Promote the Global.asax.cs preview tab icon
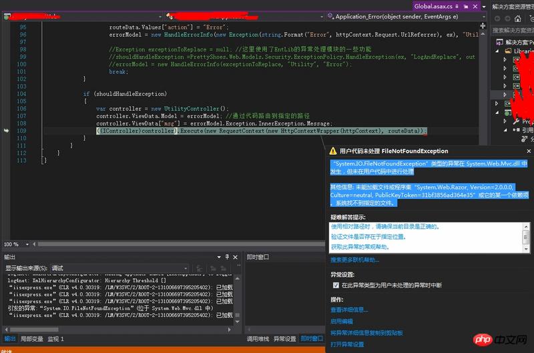This screenshot has height=353, width=534. coord(466,6)
